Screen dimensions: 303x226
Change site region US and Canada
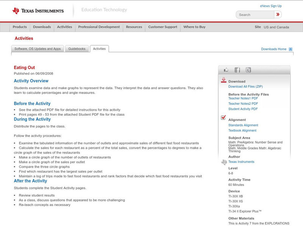point(276,27)
